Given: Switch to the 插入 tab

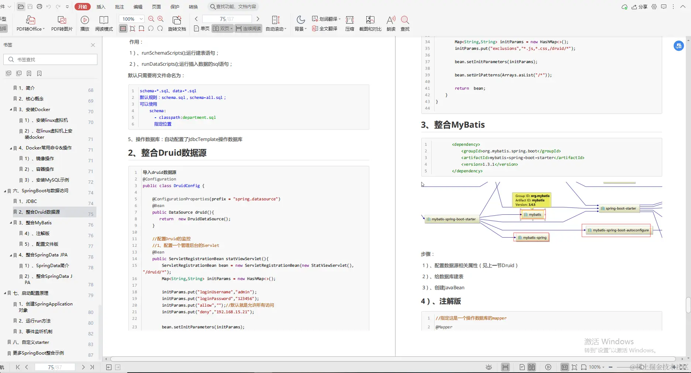Looking at the screenshot, I should [101, 7].
